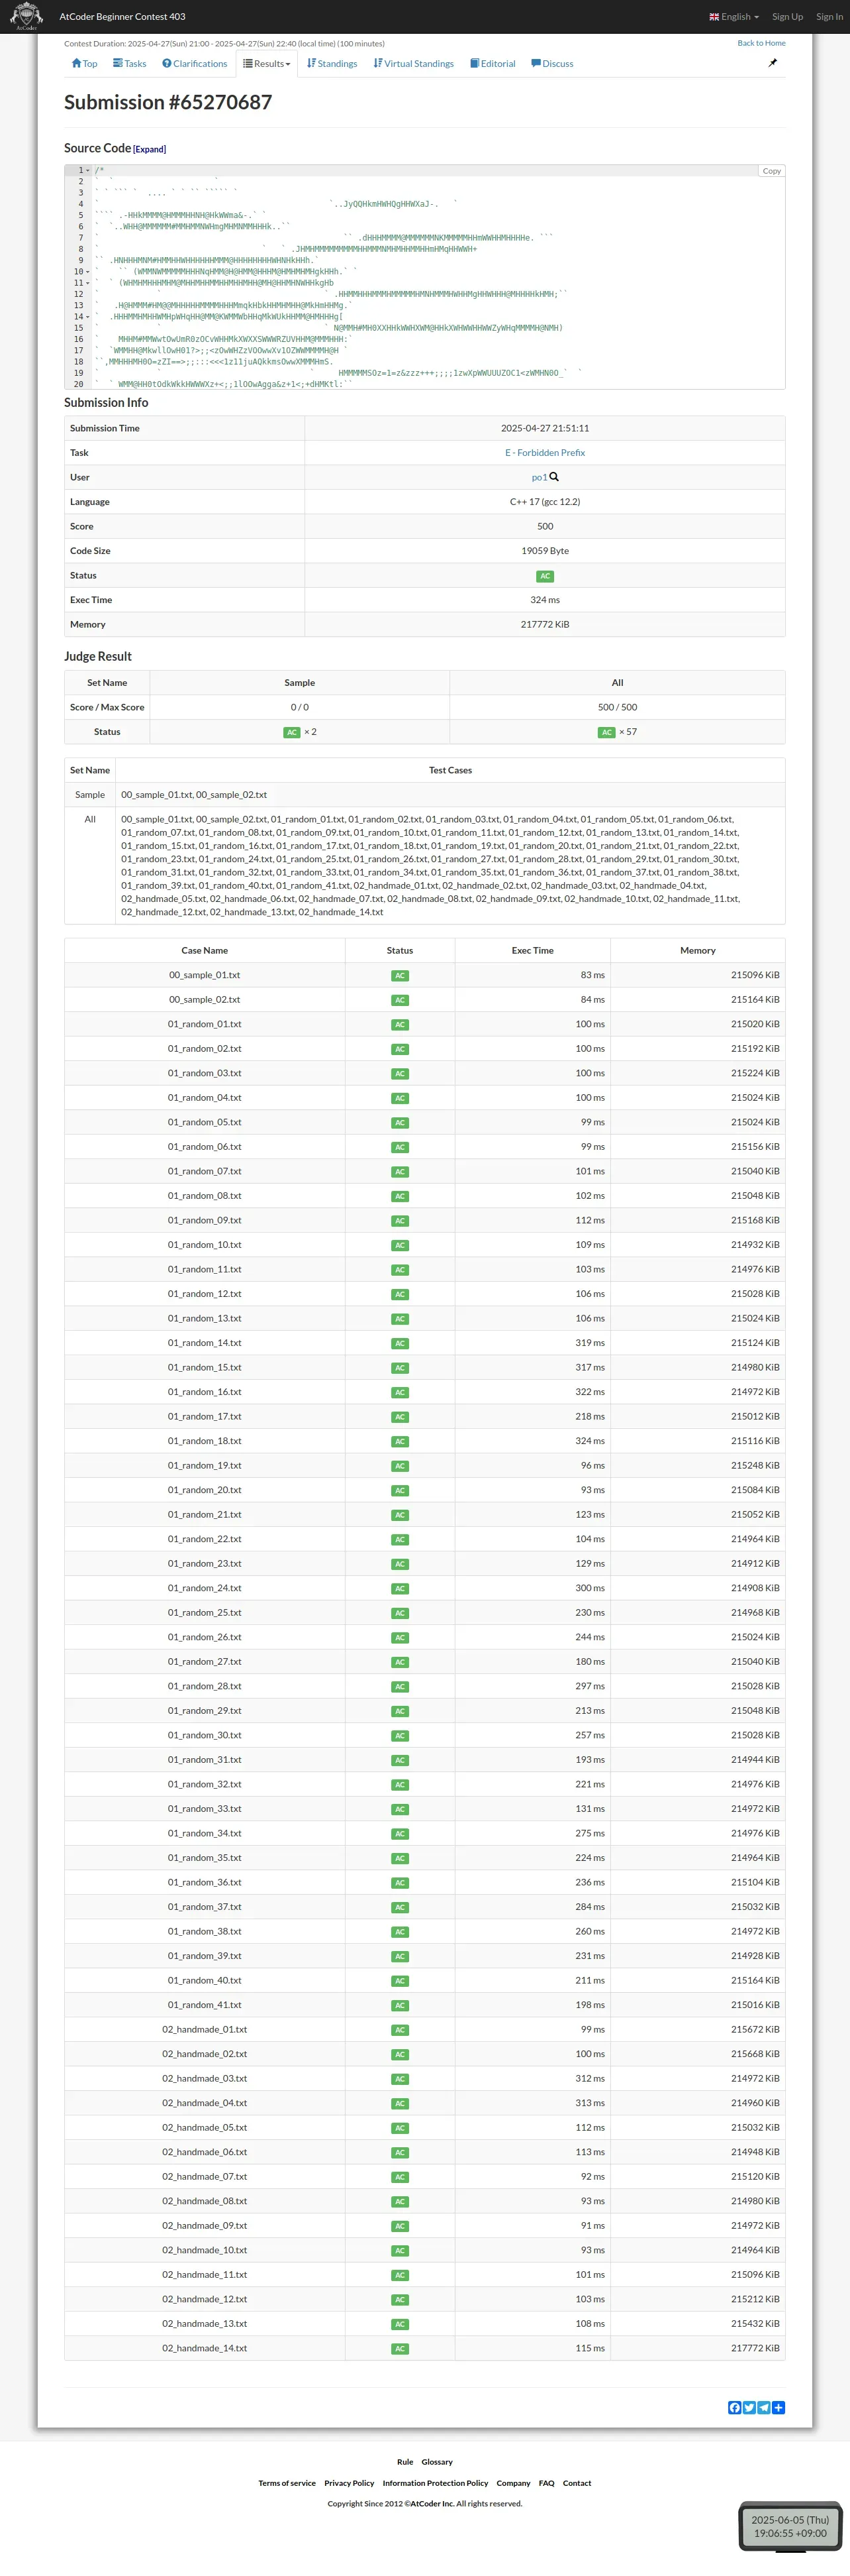The width and height of the screenshot is (850, 2576).
Task: Collapse the code fold at line 14
Action: click(89, 316)
